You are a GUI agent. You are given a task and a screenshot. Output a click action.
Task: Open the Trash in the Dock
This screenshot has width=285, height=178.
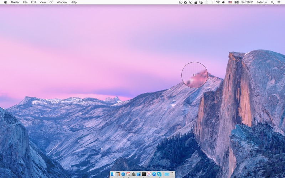(x=172, y=174)
